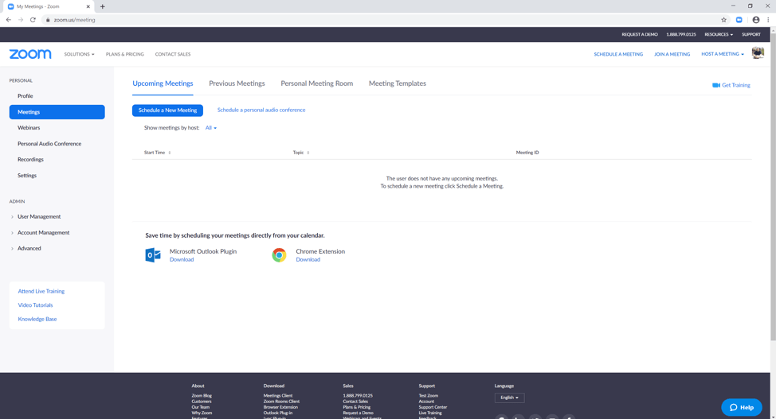776x419 pixels.
Task: Click Schedule a Meeting in the header
Action: coord(618,54)
